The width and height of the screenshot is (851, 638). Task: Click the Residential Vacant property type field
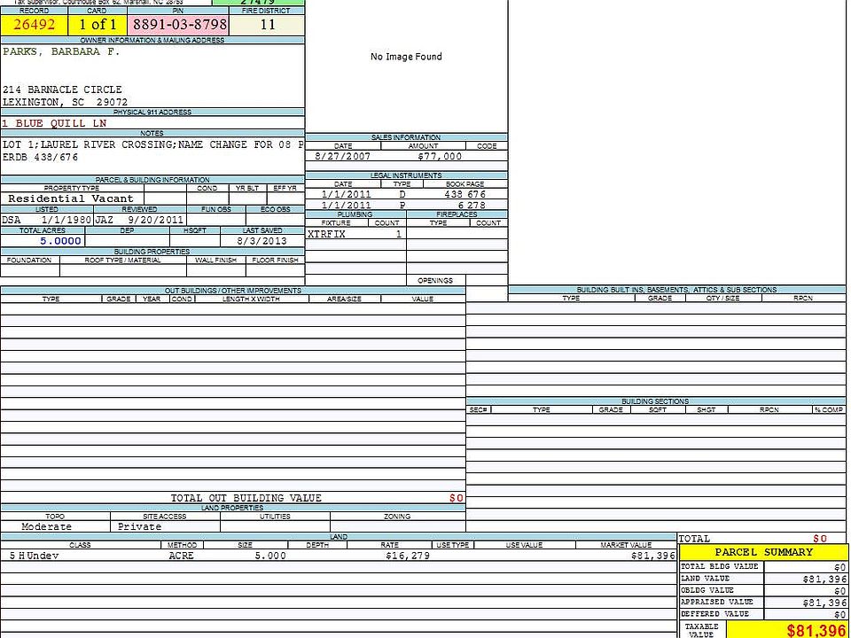72,198
